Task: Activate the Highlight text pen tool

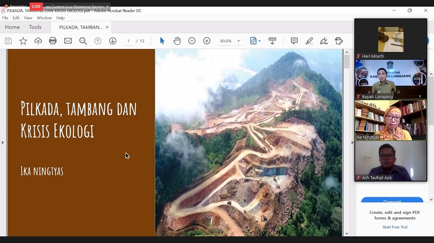Action: click(309, 41)
